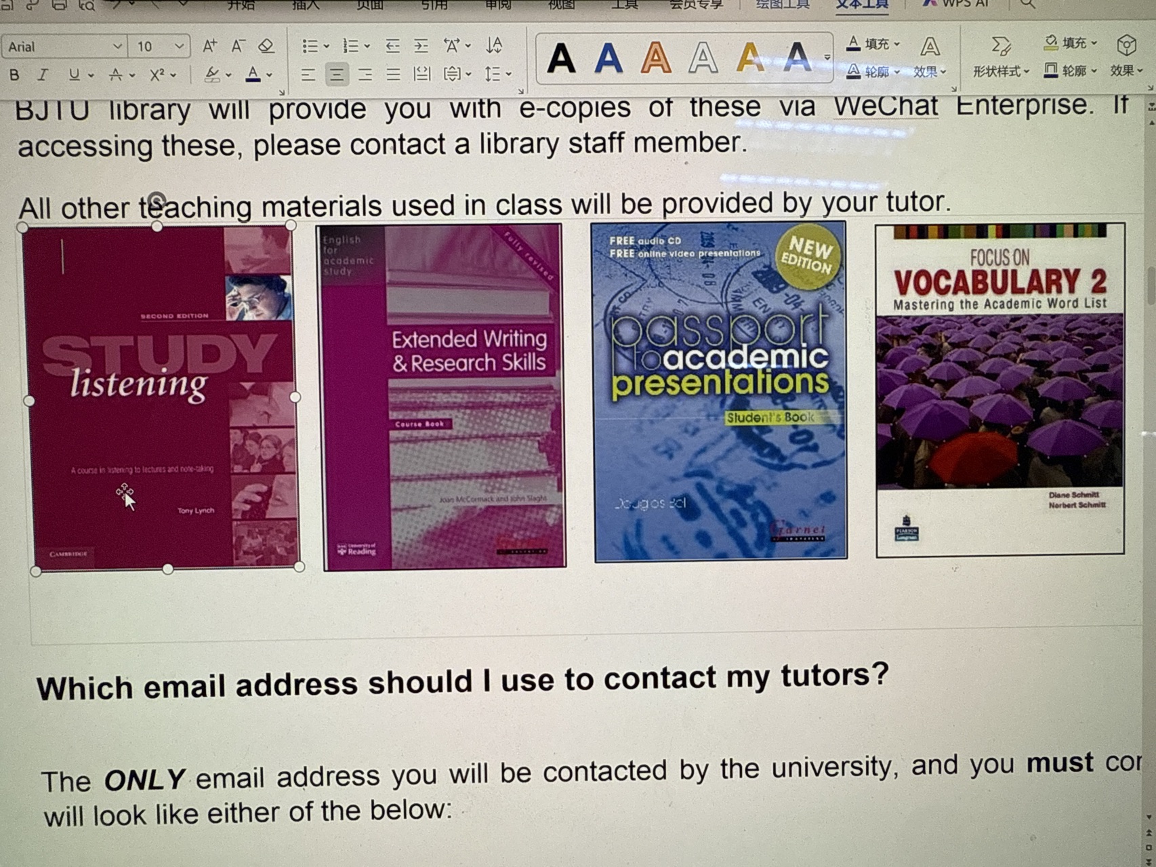This screenshot has height=867, width=1156.
Task: Open the 绘图工具 tab
Action: [782, 5]
